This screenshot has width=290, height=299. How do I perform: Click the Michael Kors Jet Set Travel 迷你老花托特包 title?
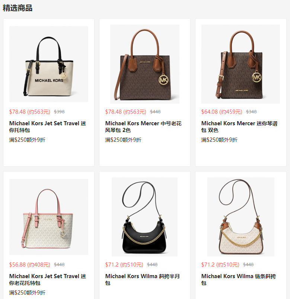[48, 280]
